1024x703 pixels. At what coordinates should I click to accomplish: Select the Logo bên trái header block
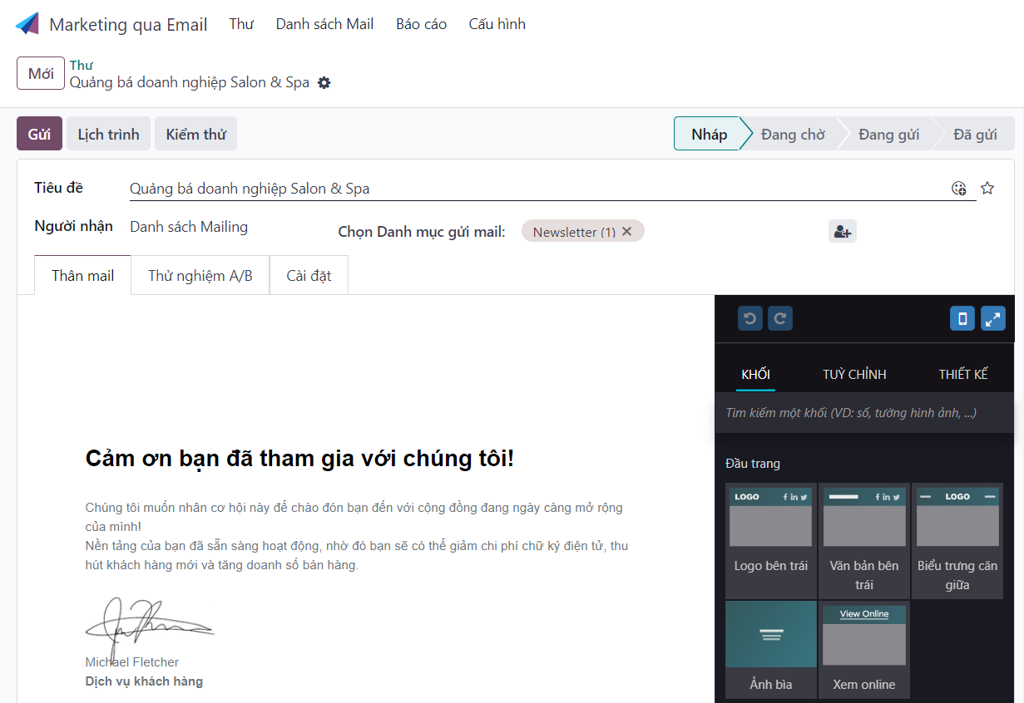coord(770,540)
